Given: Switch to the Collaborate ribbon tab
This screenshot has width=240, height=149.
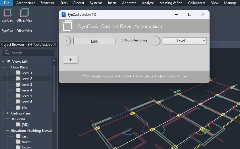Looking at the screenshot, I should [197, 3].
